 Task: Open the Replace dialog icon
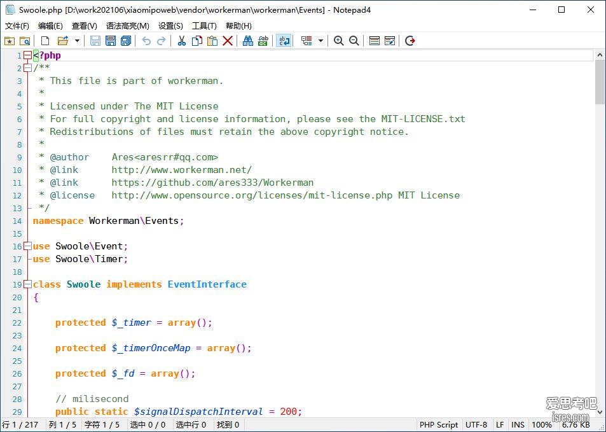point(263,41)
